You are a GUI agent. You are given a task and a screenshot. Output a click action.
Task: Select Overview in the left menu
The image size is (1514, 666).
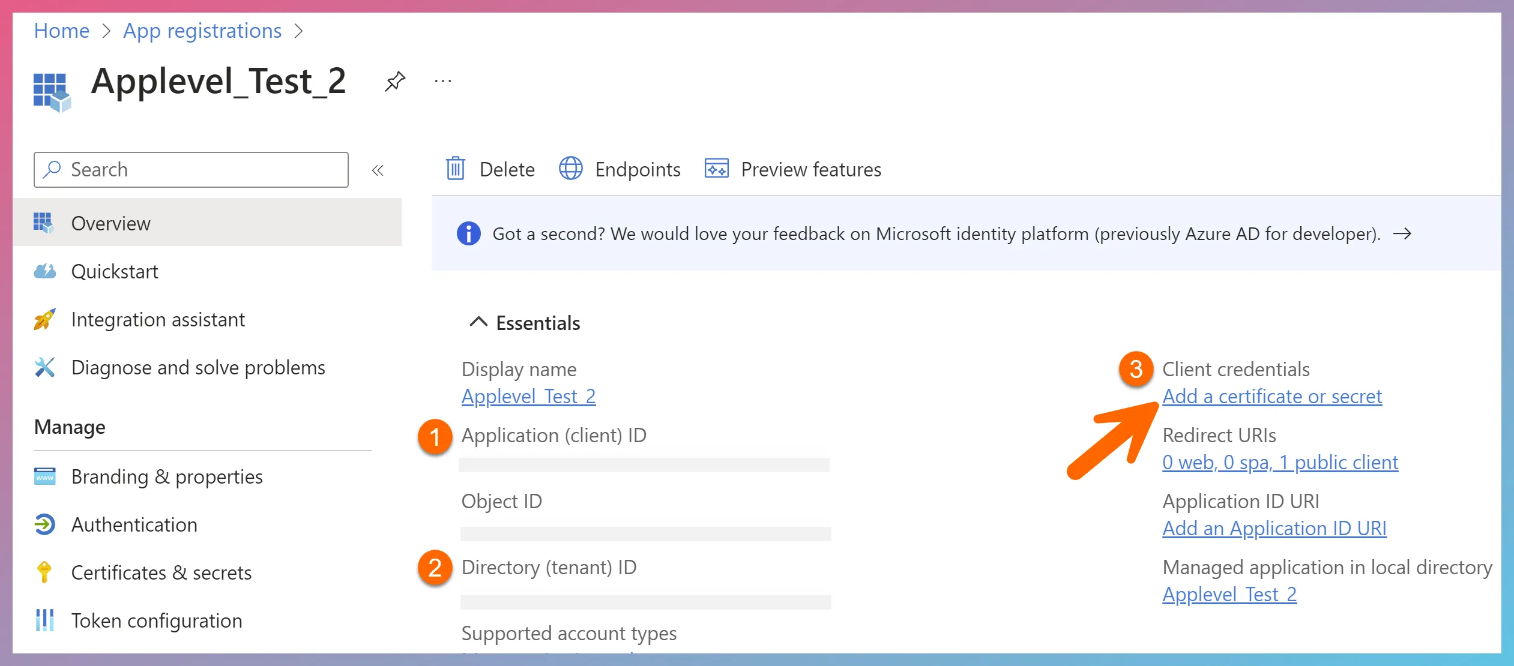pos(111,224)
